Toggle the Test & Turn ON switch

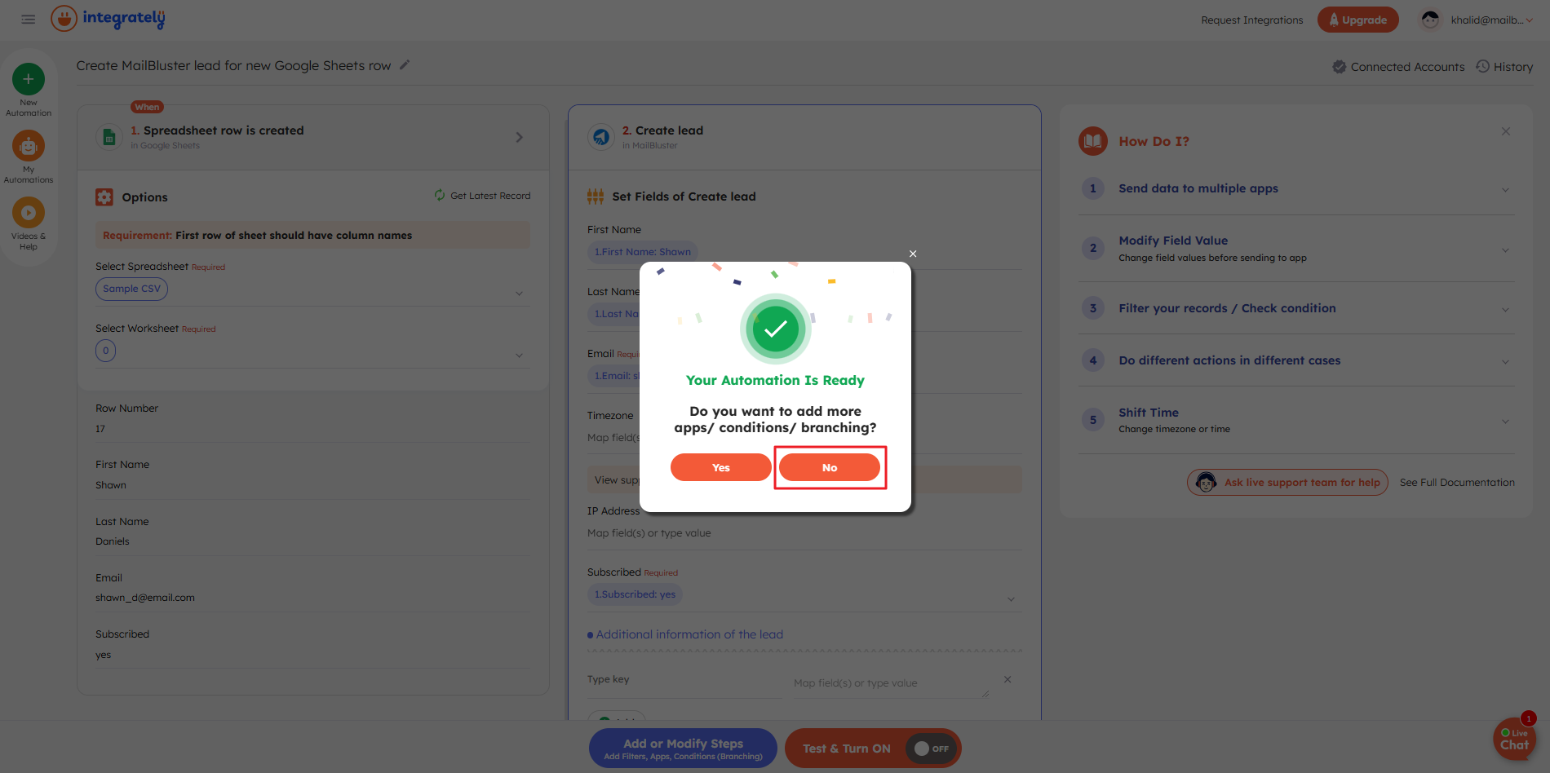pyautogui.click(x=931, y=749)
